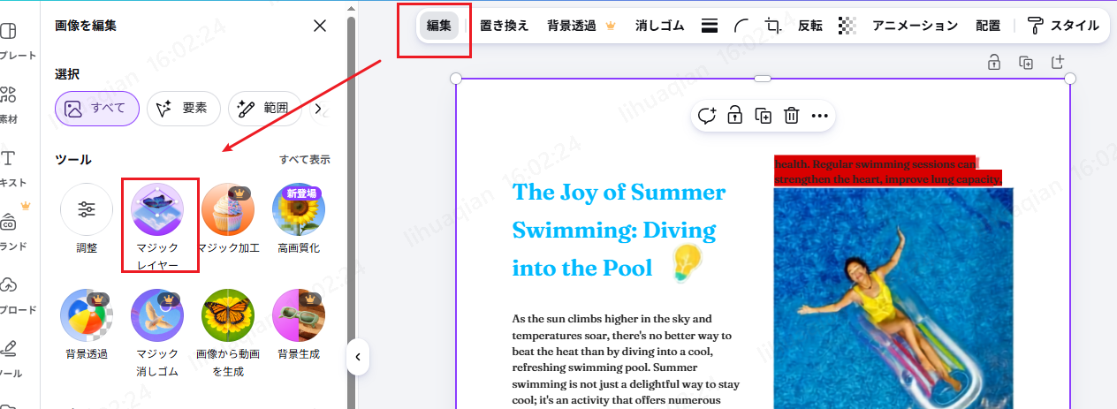This screenshot has width=1117, height=409.
Task: Open the 調整 adjustment tool
Action: [87, 219]
